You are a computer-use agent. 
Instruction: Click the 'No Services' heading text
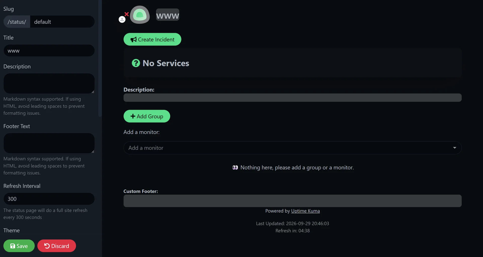pyautogui.click(x=166, y=63)
